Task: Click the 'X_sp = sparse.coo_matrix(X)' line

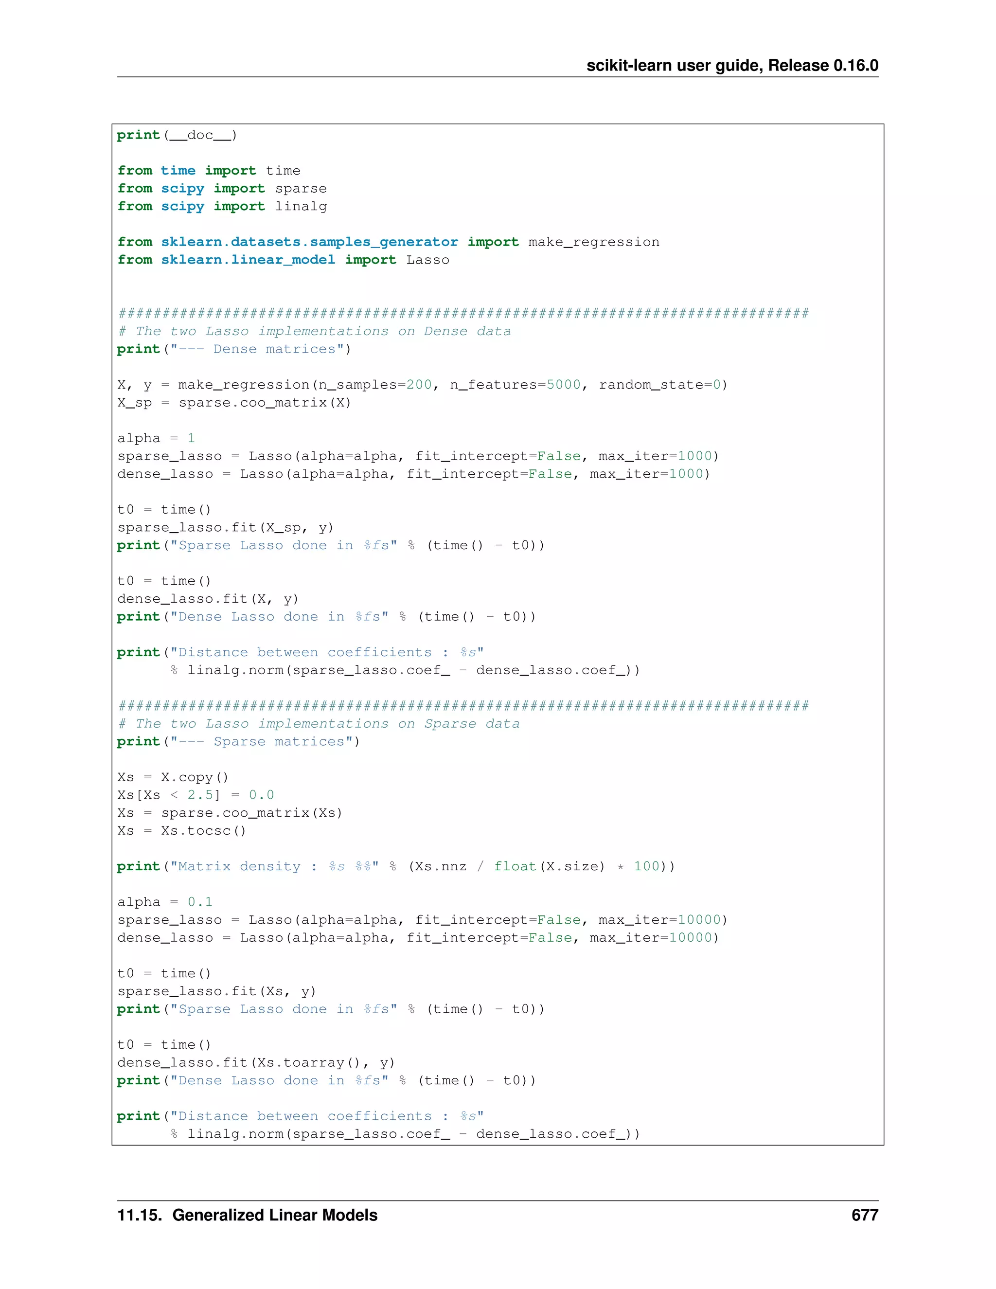Action: click(x=234, y=403)
